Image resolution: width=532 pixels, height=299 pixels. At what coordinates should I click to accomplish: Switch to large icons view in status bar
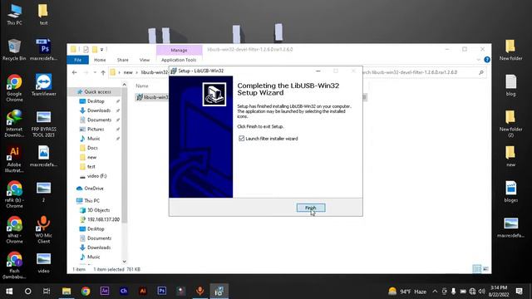(x=485, y=269)
